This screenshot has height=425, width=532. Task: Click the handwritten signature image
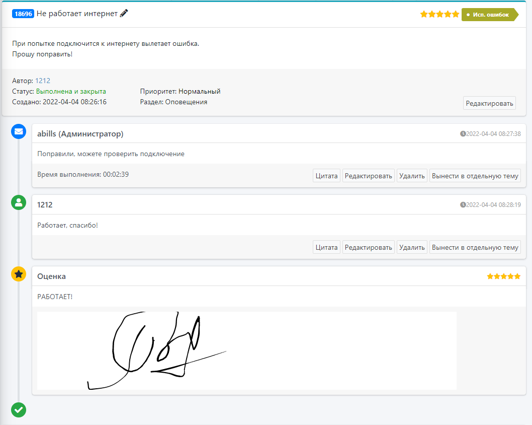246,350
